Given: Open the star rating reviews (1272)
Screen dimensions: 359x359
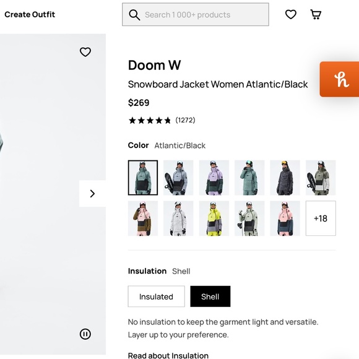Looking at the screenshot, I should coord(162,120).
